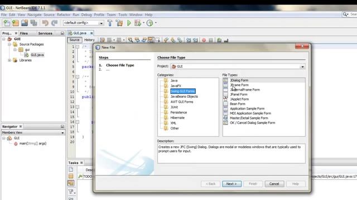Select JInternalFrame Form file type
Image resolution: width=357 pixels, height=200 pixels.
pyautogui.click(x=245, y=90)
